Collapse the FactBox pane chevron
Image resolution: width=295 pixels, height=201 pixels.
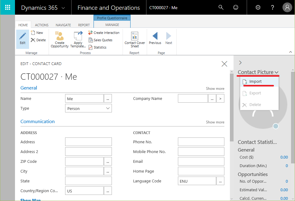(240, 63)
